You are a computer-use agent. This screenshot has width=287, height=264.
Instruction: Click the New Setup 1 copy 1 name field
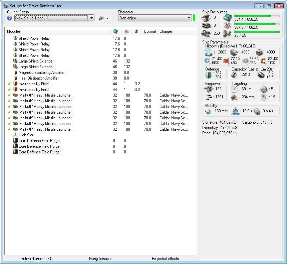(x=51, y=18)
